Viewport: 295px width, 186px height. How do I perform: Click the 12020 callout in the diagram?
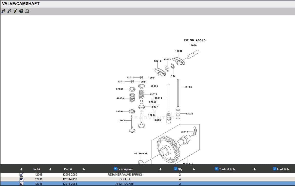click(x=193, y=45)
